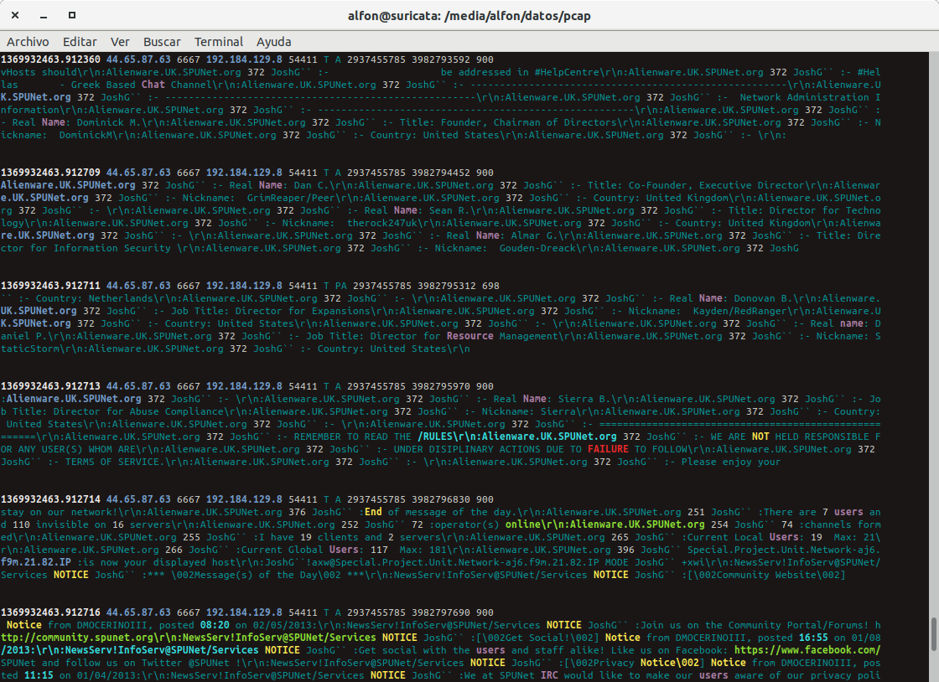Click the yellow NOT word
This screenshot has width=939, height=682.
pyautogui.click(x=760, y=437)
